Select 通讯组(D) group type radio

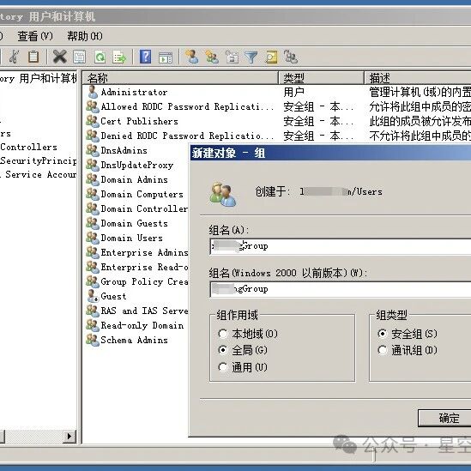click(383, 350)
